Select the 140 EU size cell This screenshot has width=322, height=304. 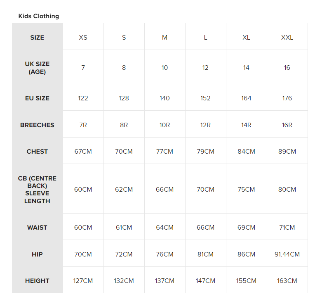(165, 98)
